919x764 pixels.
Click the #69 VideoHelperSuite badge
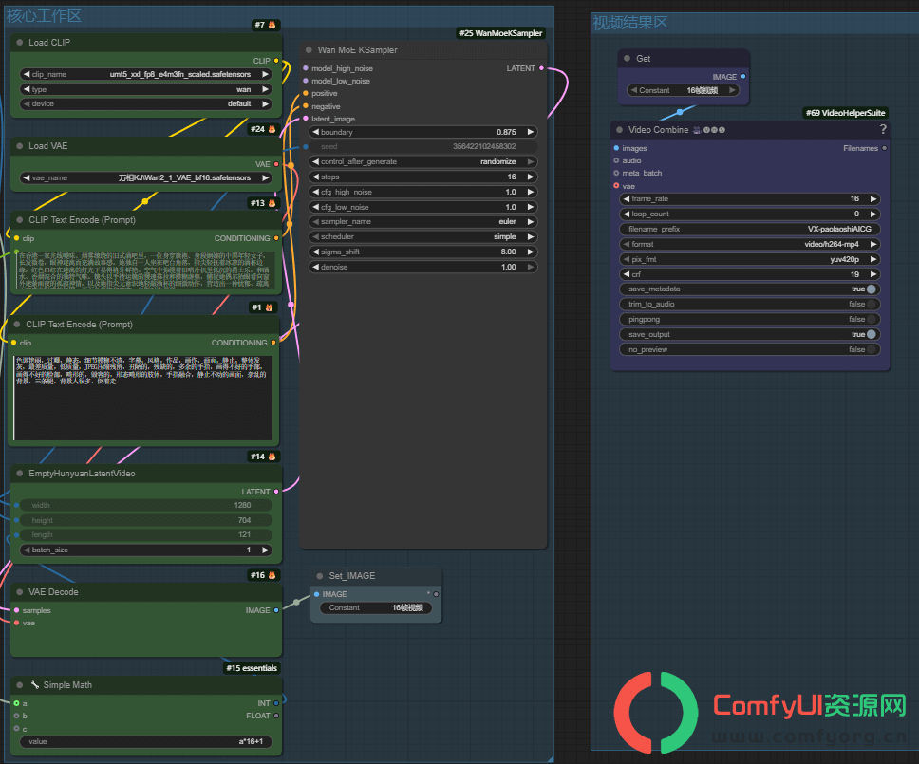tap(845, 113)
